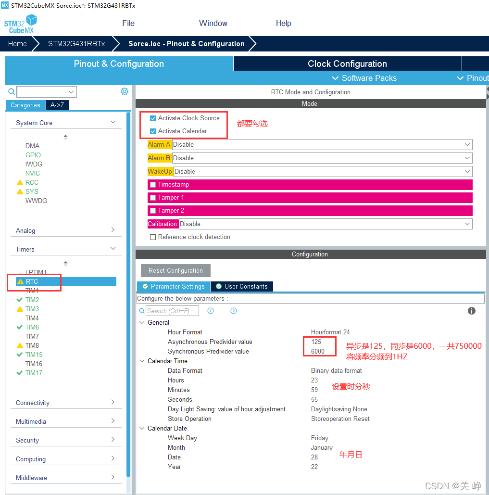Image resolution: width=489 pixels, height=495 pixels.
Task: Enable the Tamper 2 checkbox
Action: point(153,211)
